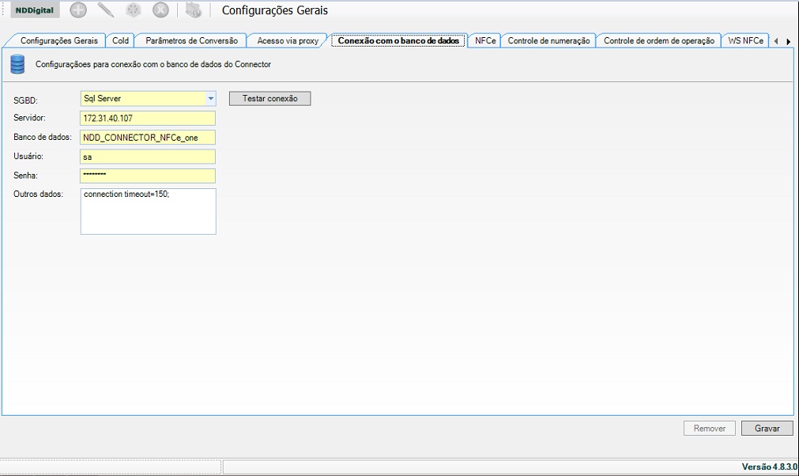
Task: Focus the Senha password field
Action: (148, 176)
